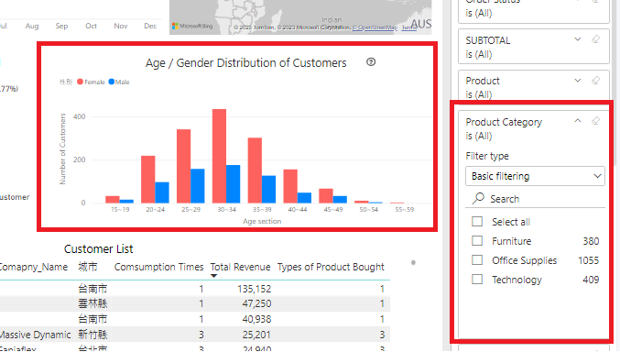Enable the Technology category checkbox

click(477, 280)
